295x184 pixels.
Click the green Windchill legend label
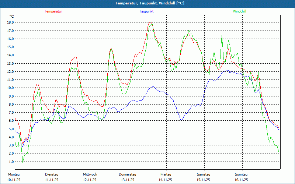point(239,11)
